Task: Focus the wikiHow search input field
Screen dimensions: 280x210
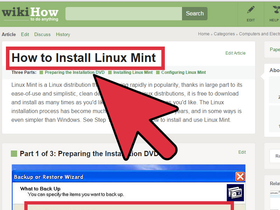Action: (x=124, y=14)
